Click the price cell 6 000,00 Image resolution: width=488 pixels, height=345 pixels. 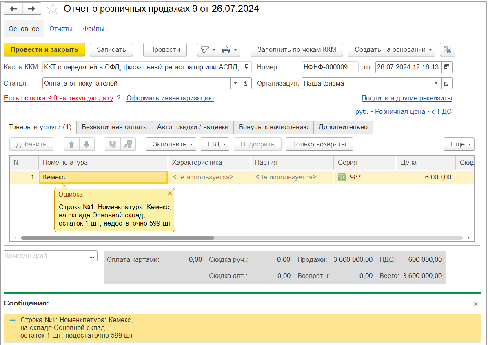[426, 177]
